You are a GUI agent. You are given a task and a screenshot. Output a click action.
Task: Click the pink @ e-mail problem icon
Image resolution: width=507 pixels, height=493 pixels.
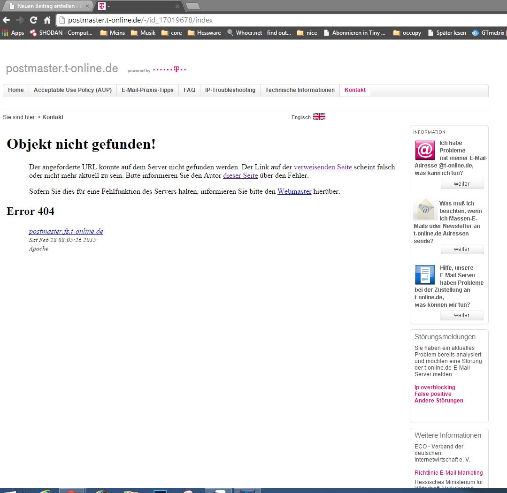pos(425,151)
